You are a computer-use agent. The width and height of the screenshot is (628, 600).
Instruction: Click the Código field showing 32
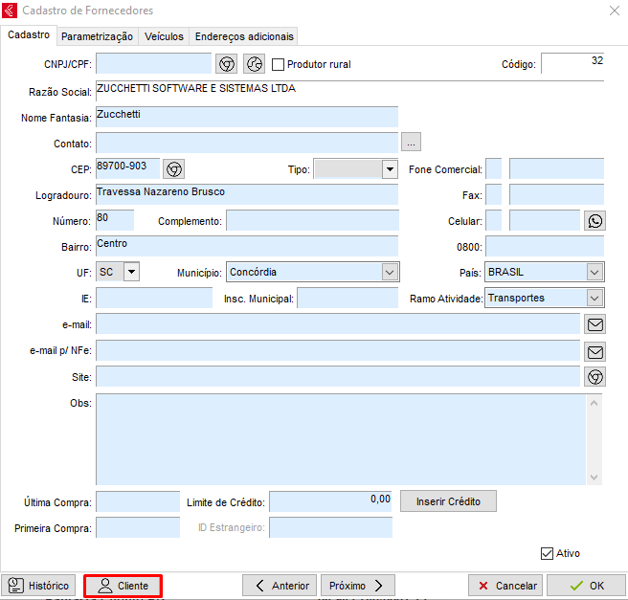pos(572,63)
